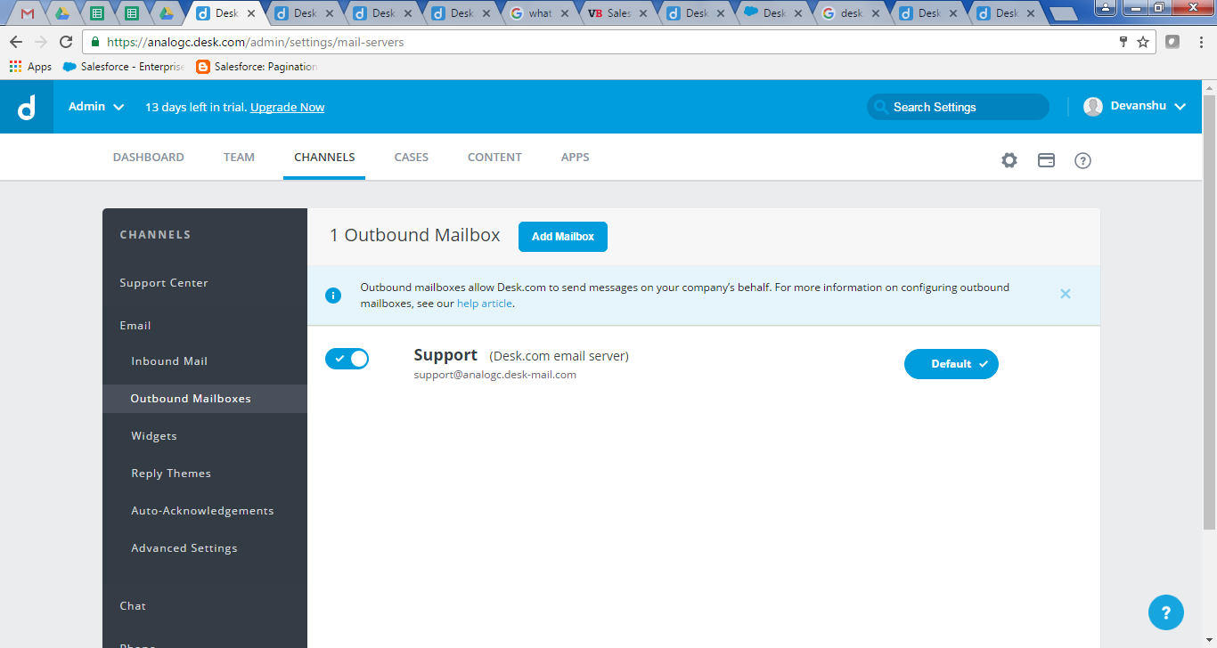Reload the page with the refresh icon
The image size is (1217, 648).
[66, 42]
